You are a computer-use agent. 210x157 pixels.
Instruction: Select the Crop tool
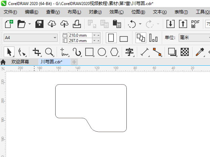coord(36,52)
